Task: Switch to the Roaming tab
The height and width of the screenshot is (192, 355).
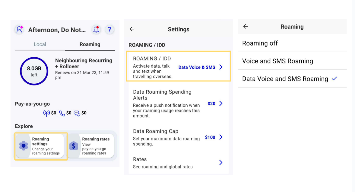Action: (90, 44)
